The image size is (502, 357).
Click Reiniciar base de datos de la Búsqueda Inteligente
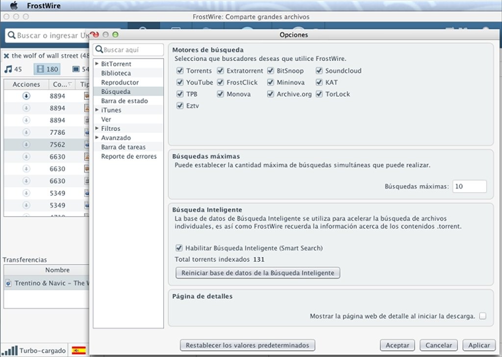coord(258,273)
